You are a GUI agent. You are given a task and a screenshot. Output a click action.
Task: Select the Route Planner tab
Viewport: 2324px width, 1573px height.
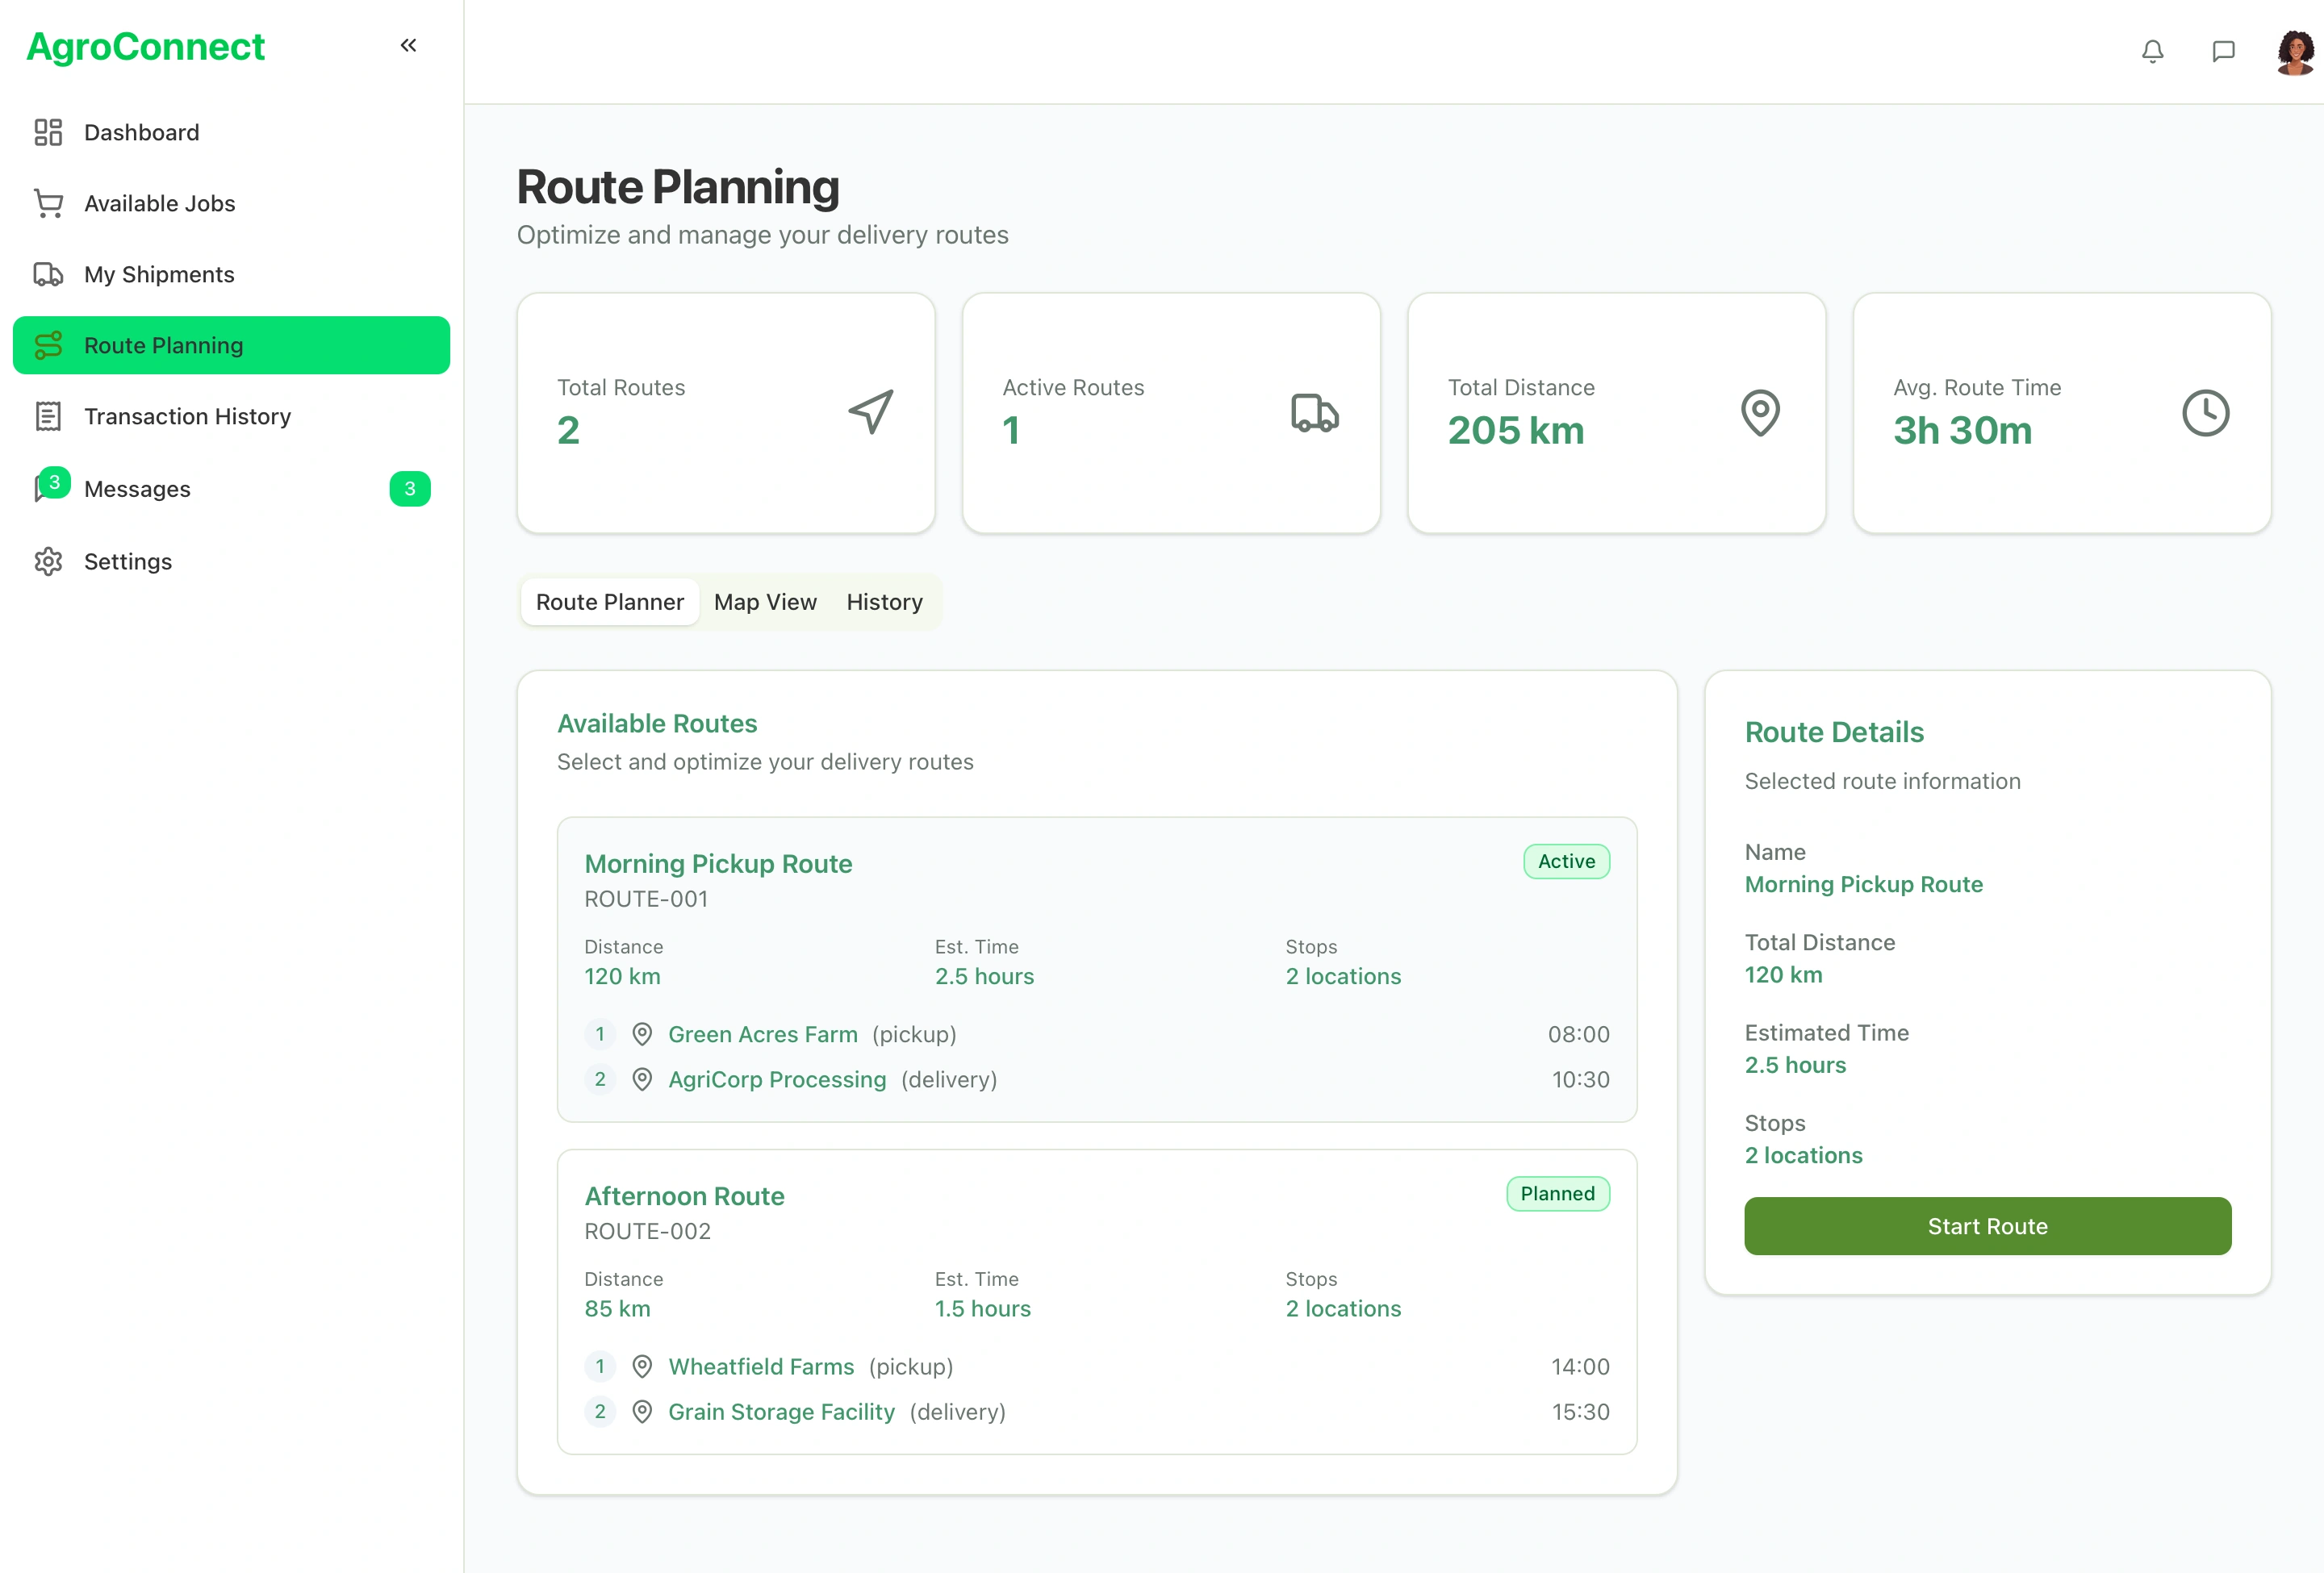[609, 602]
